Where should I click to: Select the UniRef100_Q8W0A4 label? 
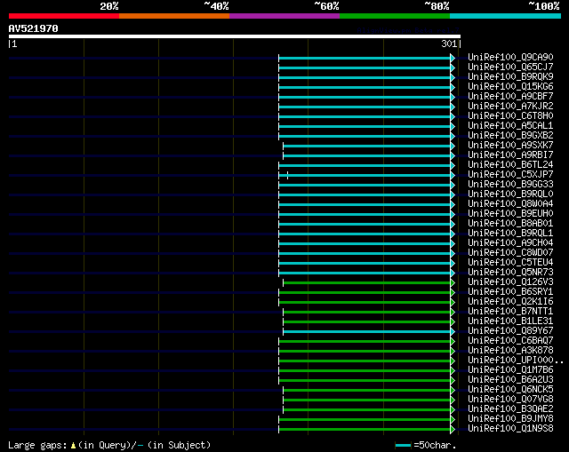point(510,204)
